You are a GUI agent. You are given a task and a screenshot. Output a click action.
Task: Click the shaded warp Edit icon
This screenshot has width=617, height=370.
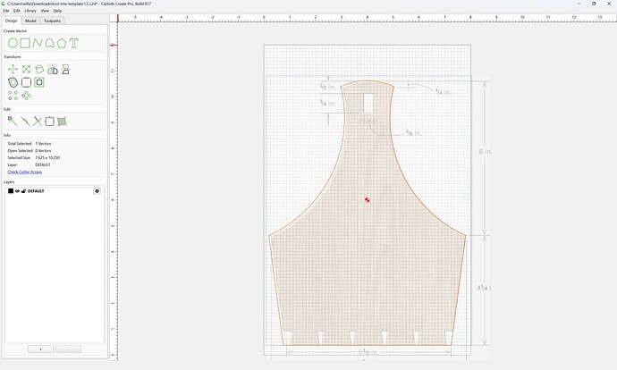point(62,122)
